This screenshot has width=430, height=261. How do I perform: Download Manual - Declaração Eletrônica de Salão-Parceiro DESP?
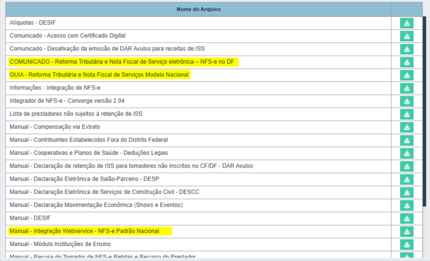406,180
